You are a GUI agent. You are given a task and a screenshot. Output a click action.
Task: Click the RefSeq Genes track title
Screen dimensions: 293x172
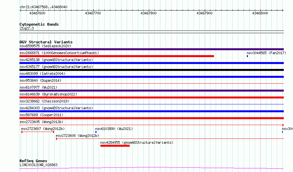(33, 161)
